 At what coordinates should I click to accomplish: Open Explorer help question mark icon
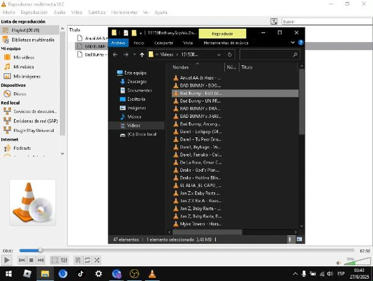(x=301, y=43)
